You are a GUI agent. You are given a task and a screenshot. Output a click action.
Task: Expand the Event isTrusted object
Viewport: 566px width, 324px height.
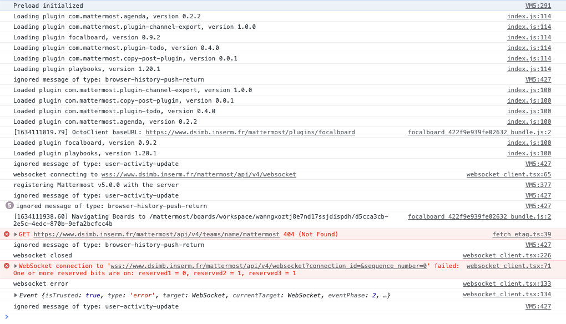click(16, 295)
